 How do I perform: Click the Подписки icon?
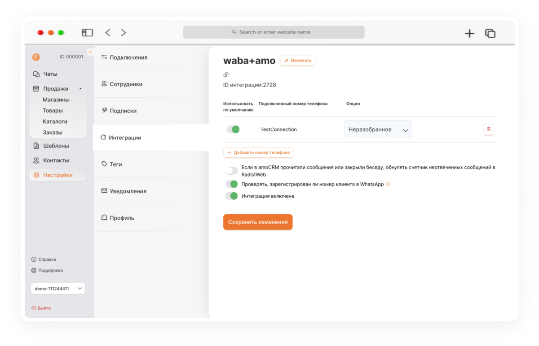(104, 110)
